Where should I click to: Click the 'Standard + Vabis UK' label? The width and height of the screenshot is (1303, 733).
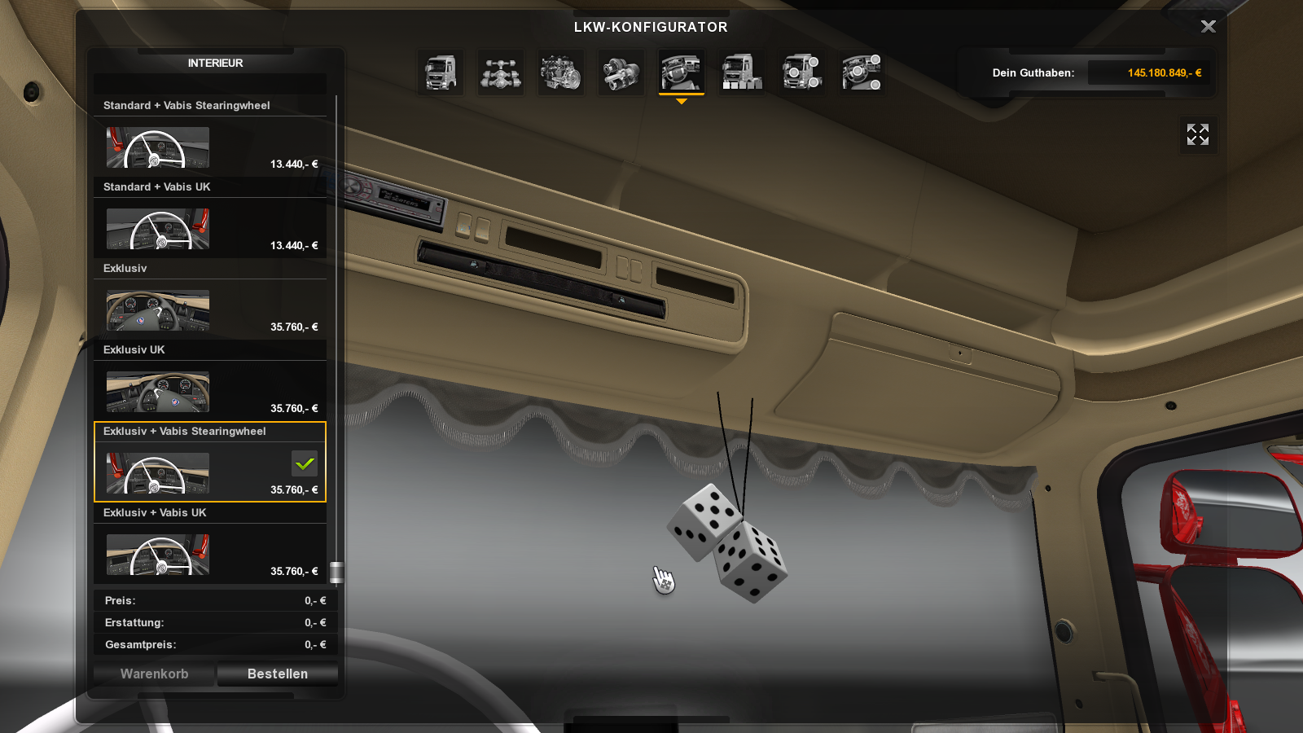pos(157,187)
